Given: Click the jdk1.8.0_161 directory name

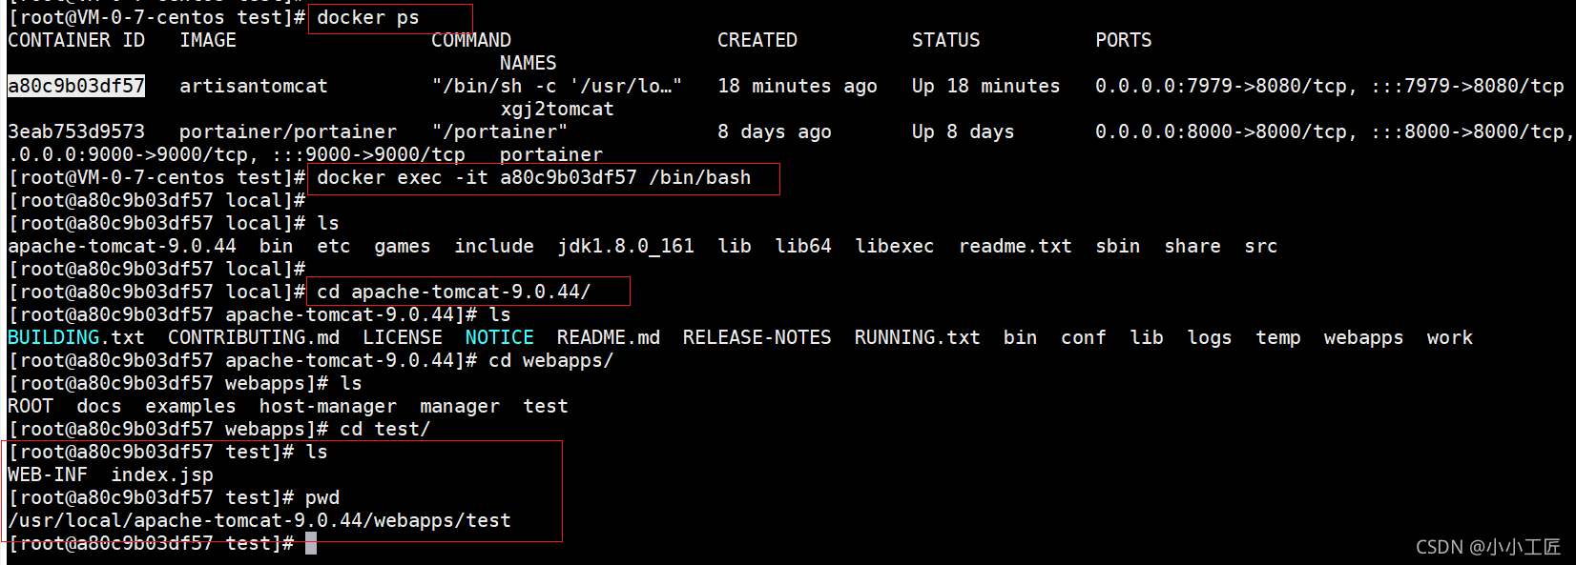Looking at the screenshot, I should (626, 246).
